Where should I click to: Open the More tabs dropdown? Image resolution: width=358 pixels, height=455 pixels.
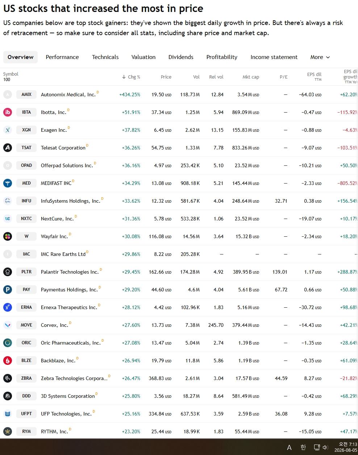320,57
